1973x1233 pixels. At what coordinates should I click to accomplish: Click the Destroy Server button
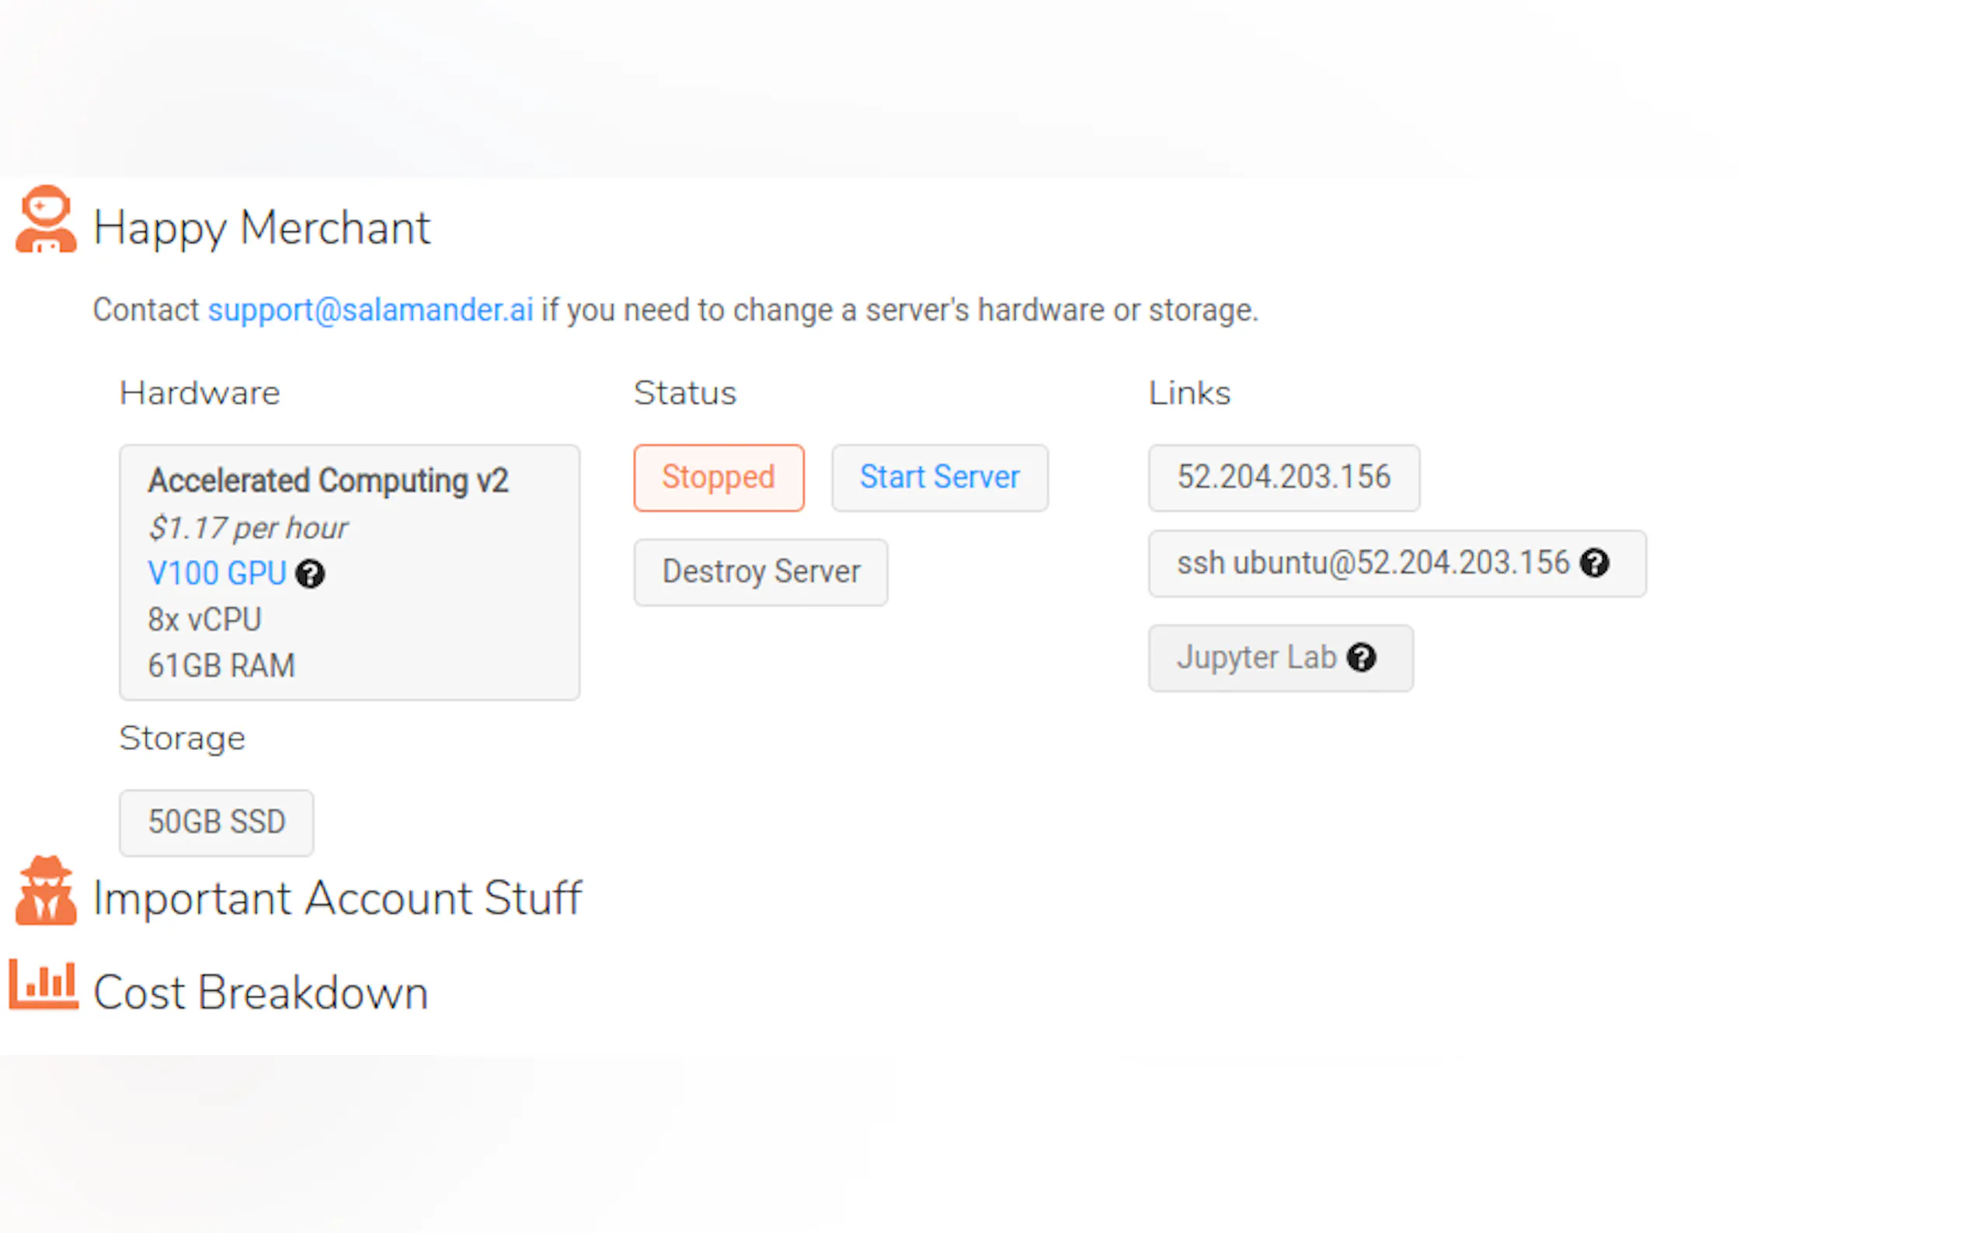click(x=760, y=571)
